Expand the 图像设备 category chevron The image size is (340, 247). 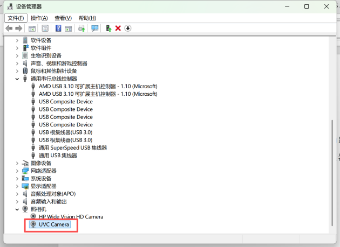17,163
